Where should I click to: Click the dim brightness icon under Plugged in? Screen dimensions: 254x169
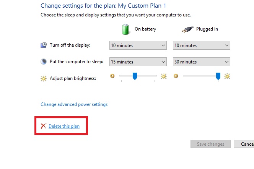coord(176,76)
